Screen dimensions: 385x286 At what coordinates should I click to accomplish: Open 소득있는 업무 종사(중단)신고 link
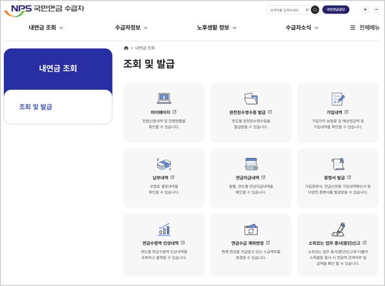tap(334, 243)
